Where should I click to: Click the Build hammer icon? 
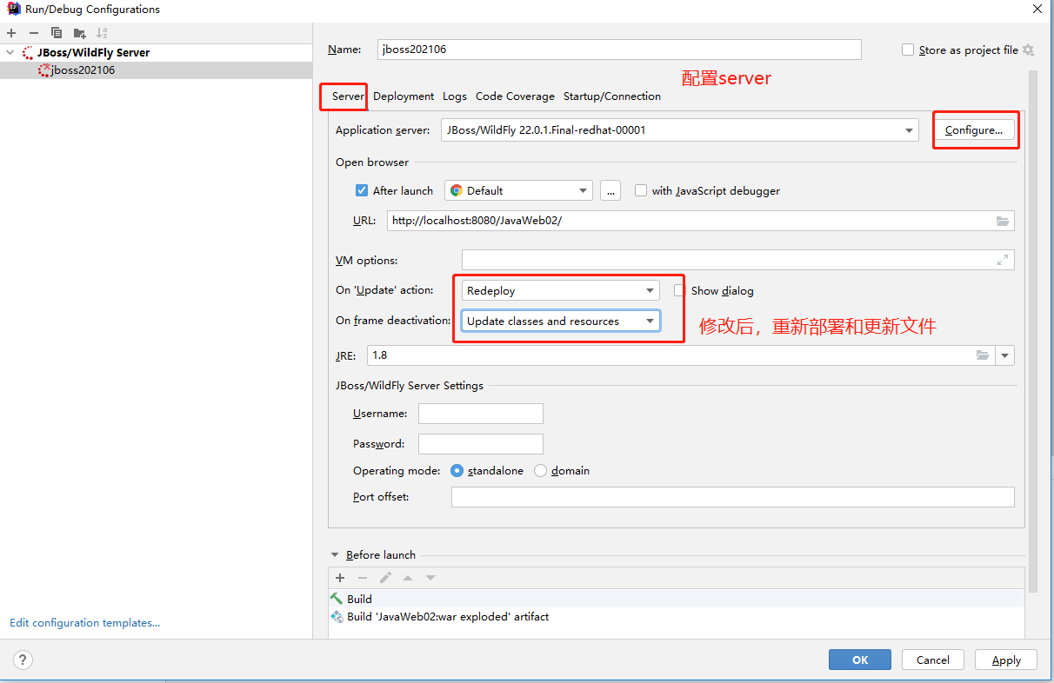[x=337, y=599]
